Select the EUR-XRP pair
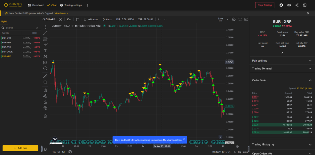Viewport: 315px width, 155px height. [20, 56]
